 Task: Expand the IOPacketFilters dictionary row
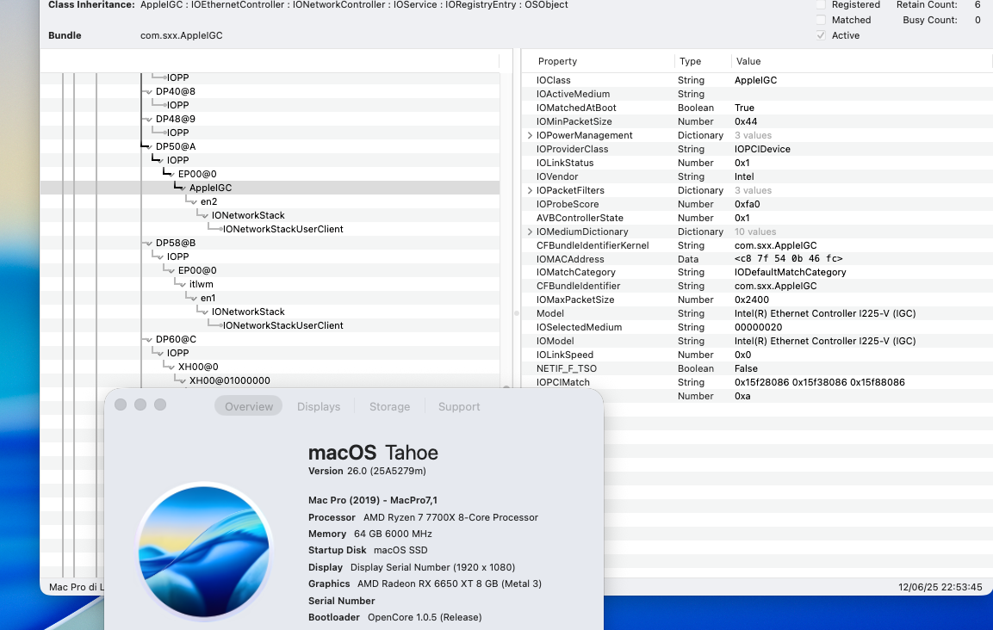tap(530, 190)
